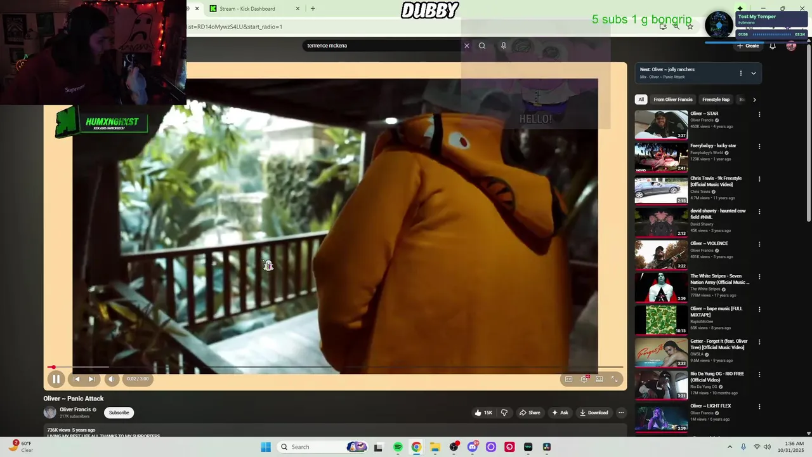Bookmark this page with the star icon
812x457 pixels.
tap(690, 27)
